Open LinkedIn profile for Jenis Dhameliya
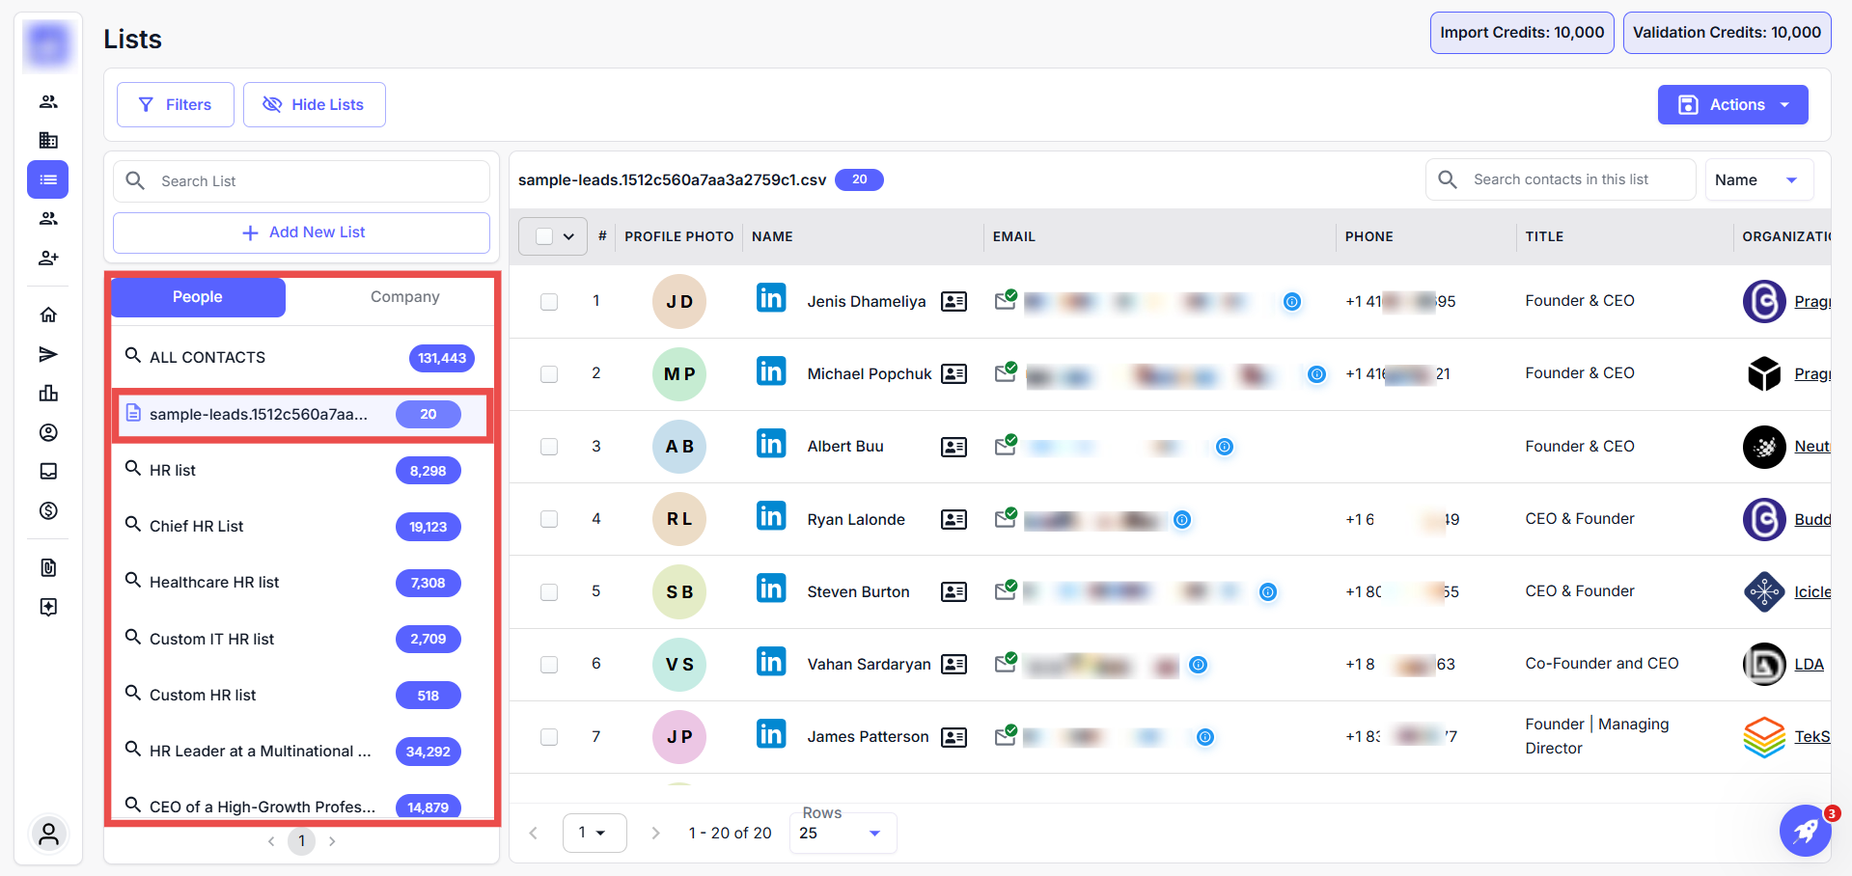This screenshot has height=876, width=1852. pyautogui.click(x=770, y=299)
